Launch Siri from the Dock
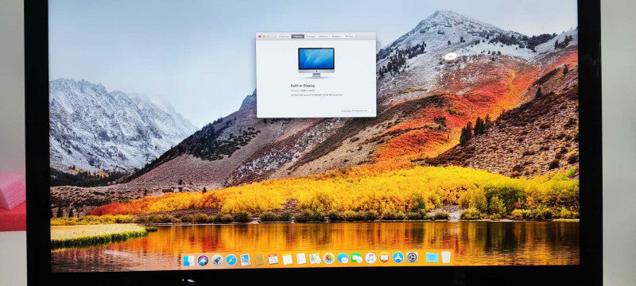636x286 pixels. point(203,260)
